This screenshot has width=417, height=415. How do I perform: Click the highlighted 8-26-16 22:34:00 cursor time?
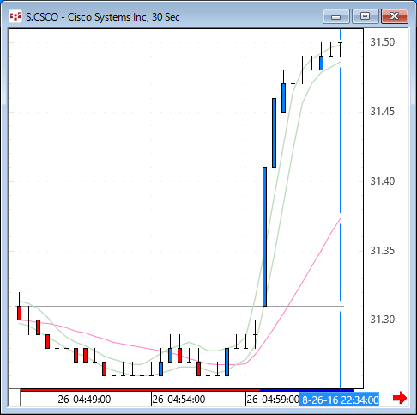339,400
